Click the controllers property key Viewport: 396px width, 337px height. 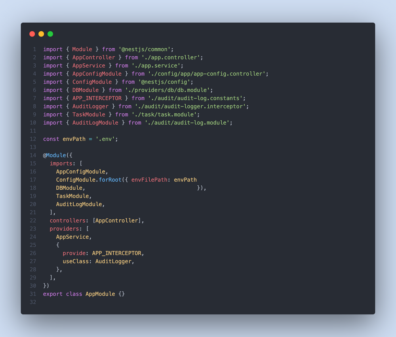(x=67, y=221)
